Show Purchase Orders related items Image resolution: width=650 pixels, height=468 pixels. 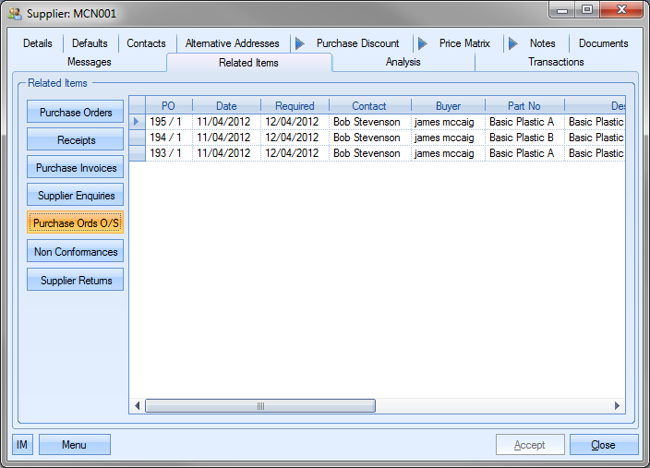[x=76, y=113]
